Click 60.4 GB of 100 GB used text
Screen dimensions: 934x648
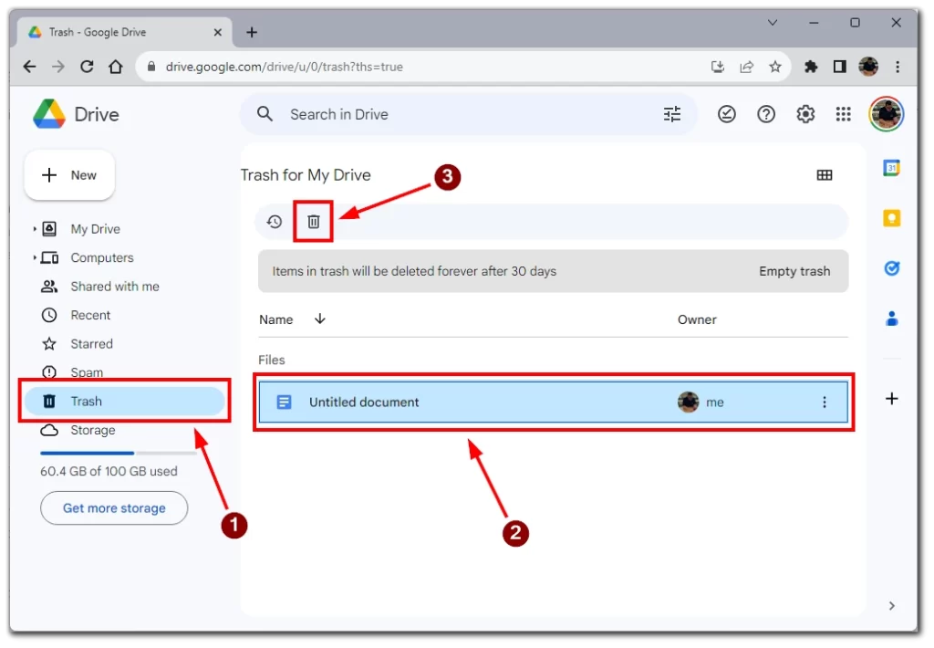pyautogui.click(x=109, y=471)
